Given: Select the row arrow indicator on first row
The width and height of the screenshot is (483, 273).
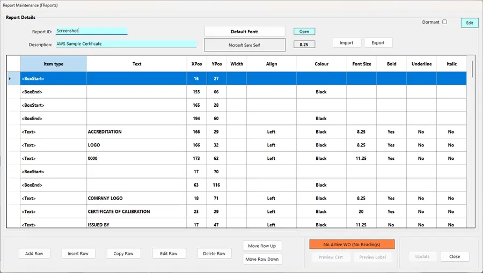Looking at the screenshot, I should [10, 79].
